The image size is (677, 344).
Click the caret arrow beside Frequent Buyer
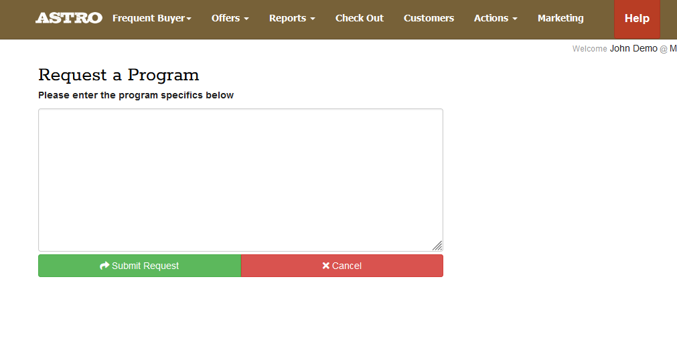(x=189, y=19)
